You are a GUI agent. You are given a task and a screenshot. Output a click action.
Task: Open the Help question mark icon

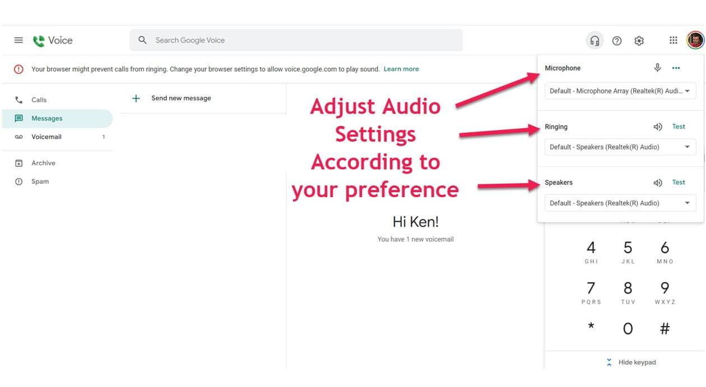pos(617,41)
